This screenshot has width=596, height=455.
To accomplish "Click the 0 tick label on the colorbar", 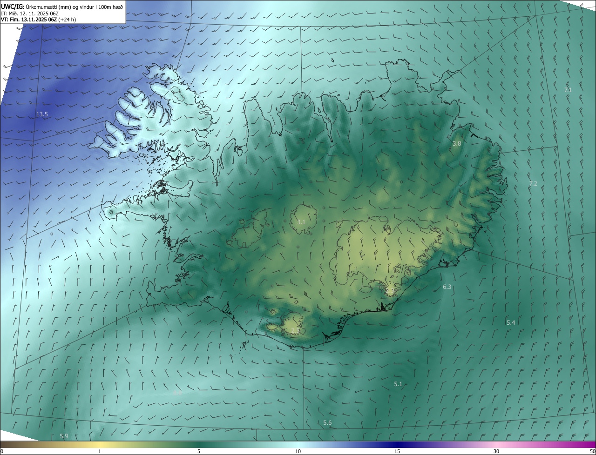I will click(x=1, y=452).
